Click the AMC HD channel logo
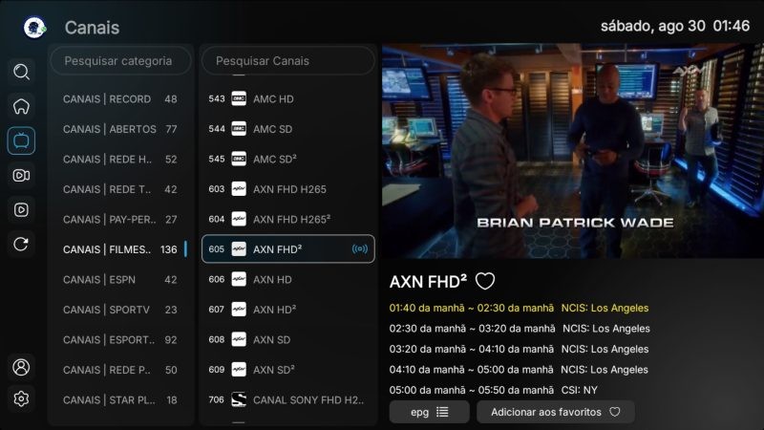The height and width of the screenshot is (430, 764). tap(239, 98)
